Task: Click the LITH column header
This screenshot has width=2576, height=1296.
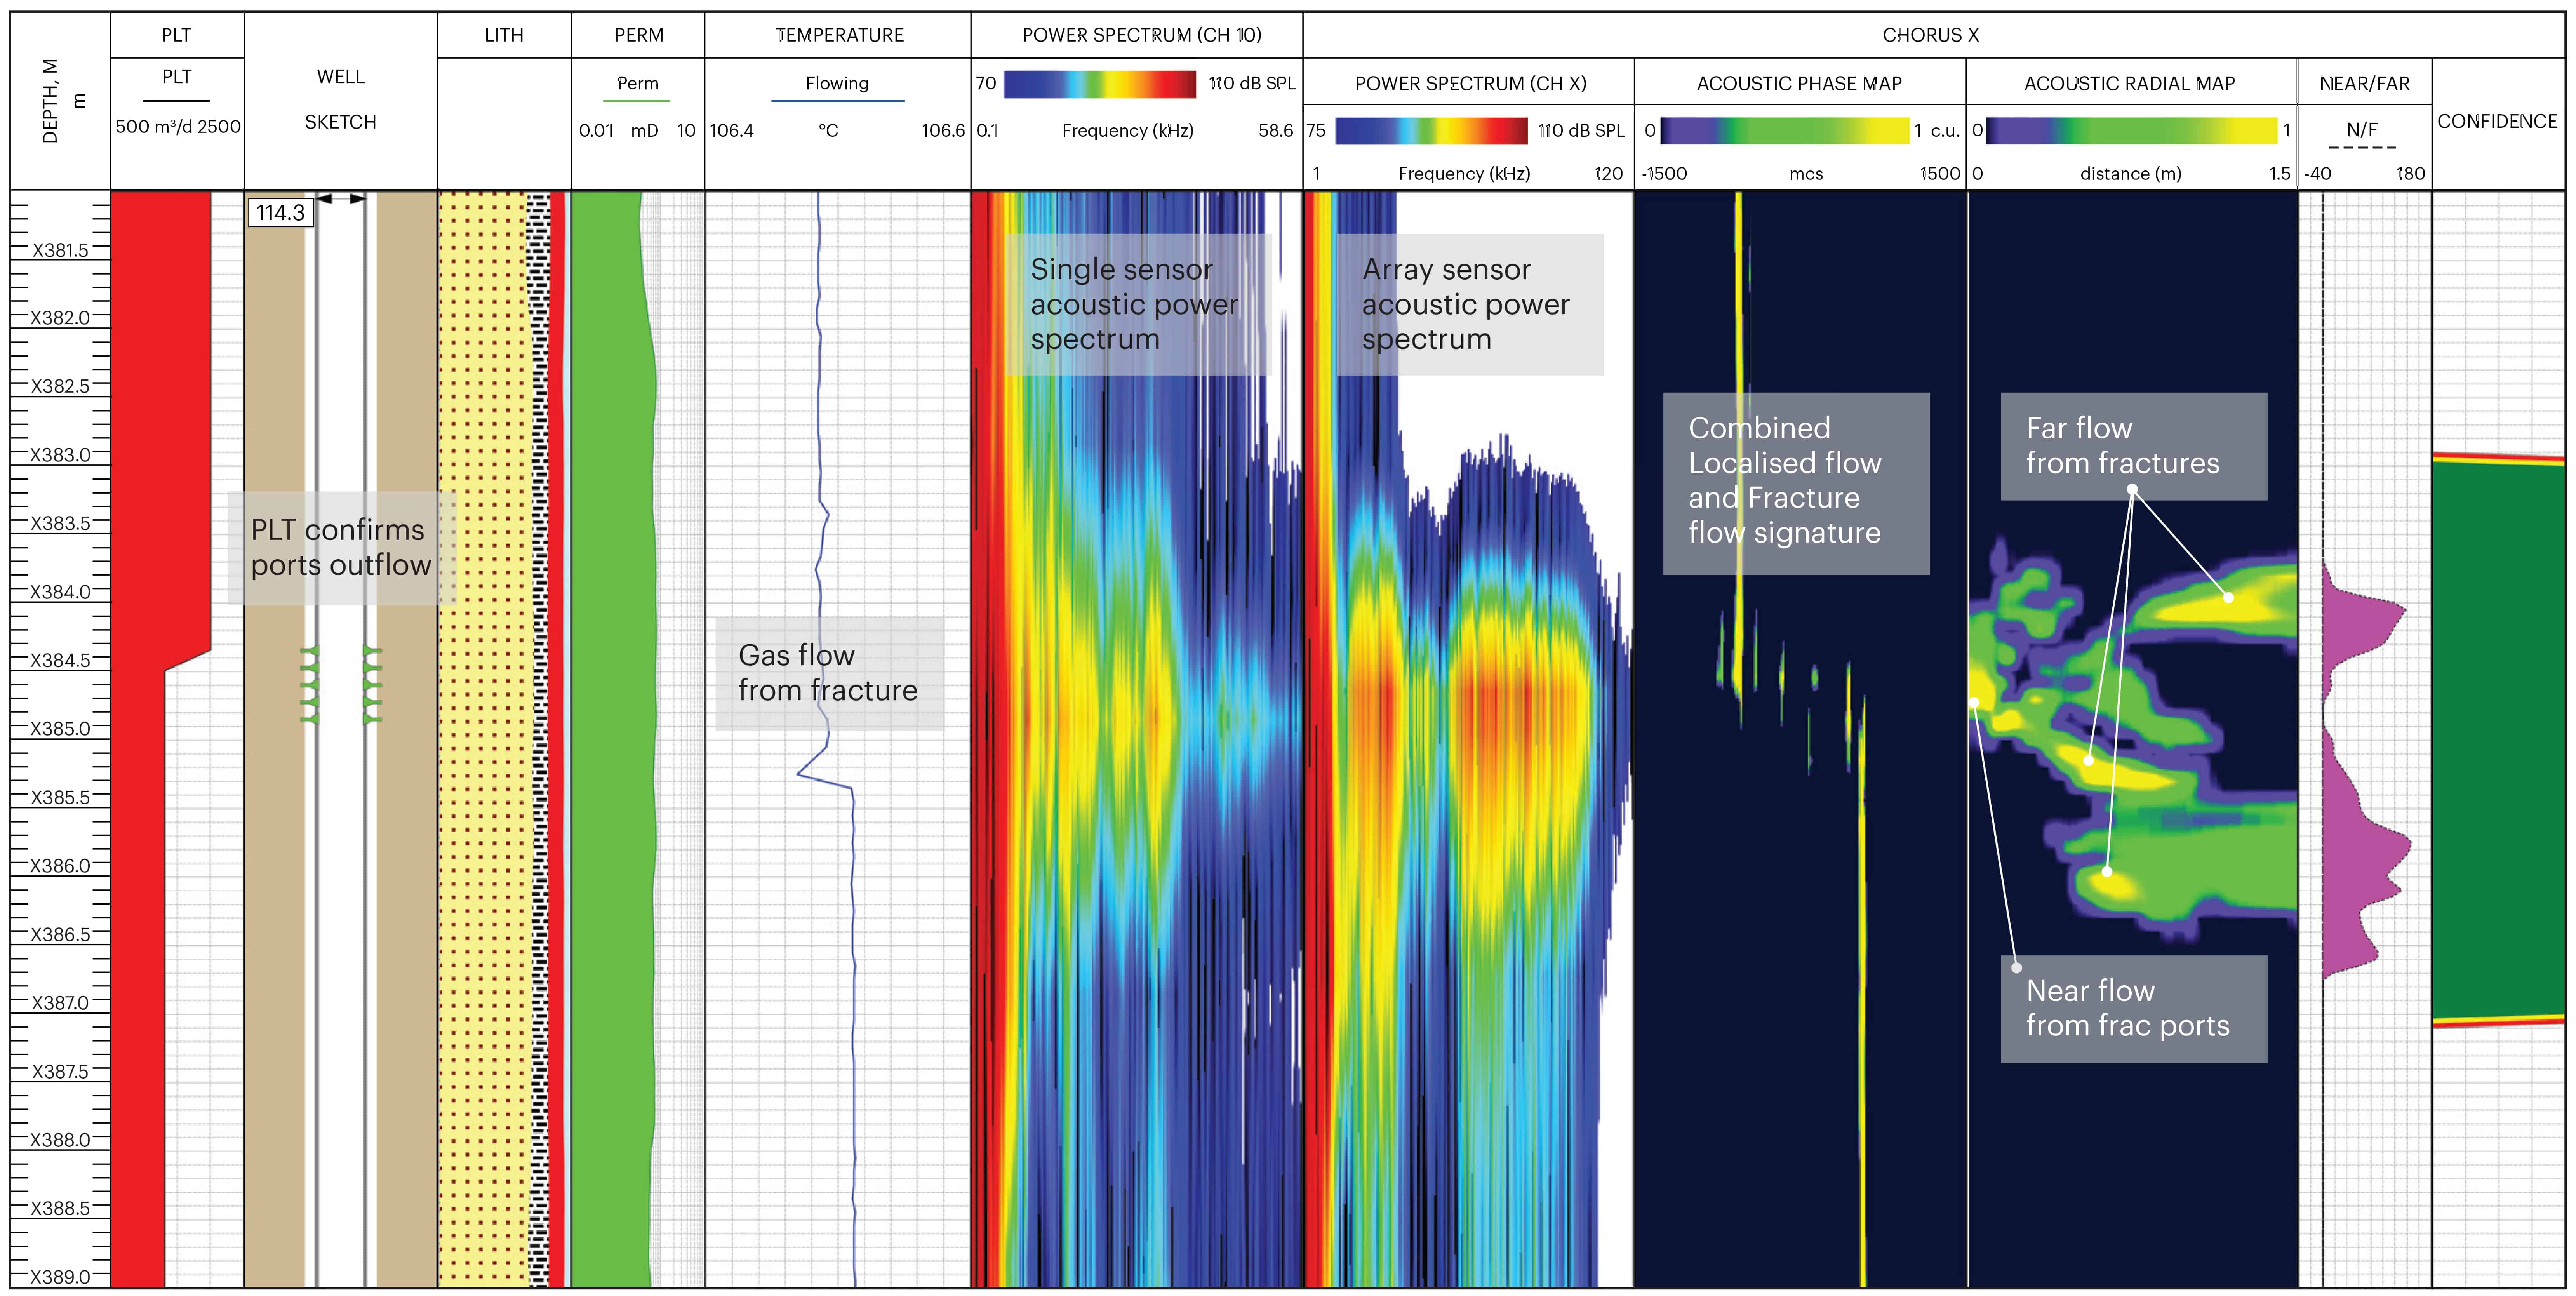Action: (x=504, y=35)
